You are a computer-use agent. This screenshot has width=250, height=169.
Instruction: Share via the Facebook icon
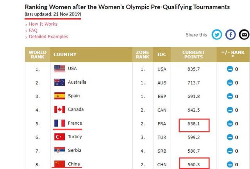(230, 35)
